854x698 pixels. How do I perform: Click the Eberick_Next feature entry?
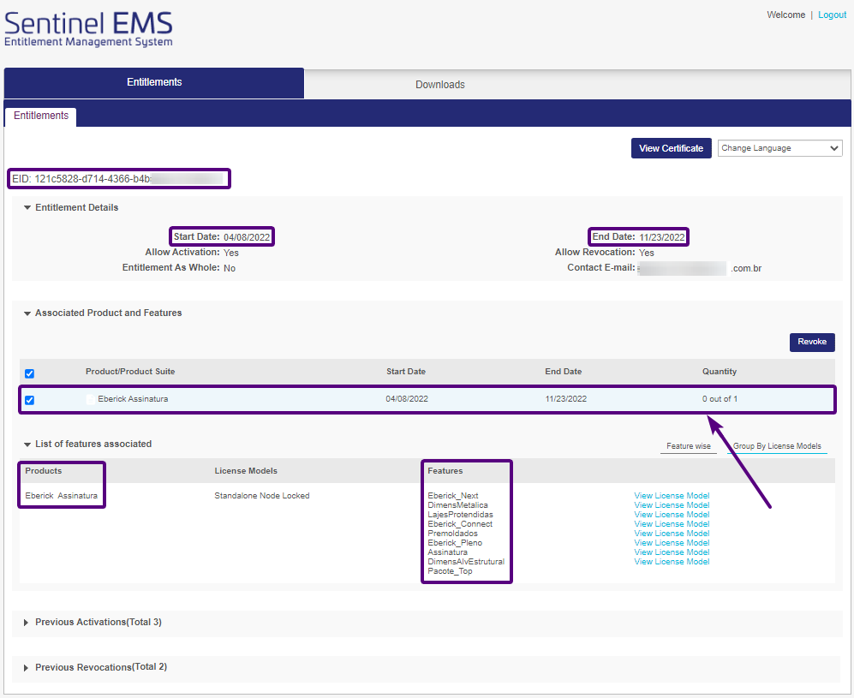[x=453, y=496]
